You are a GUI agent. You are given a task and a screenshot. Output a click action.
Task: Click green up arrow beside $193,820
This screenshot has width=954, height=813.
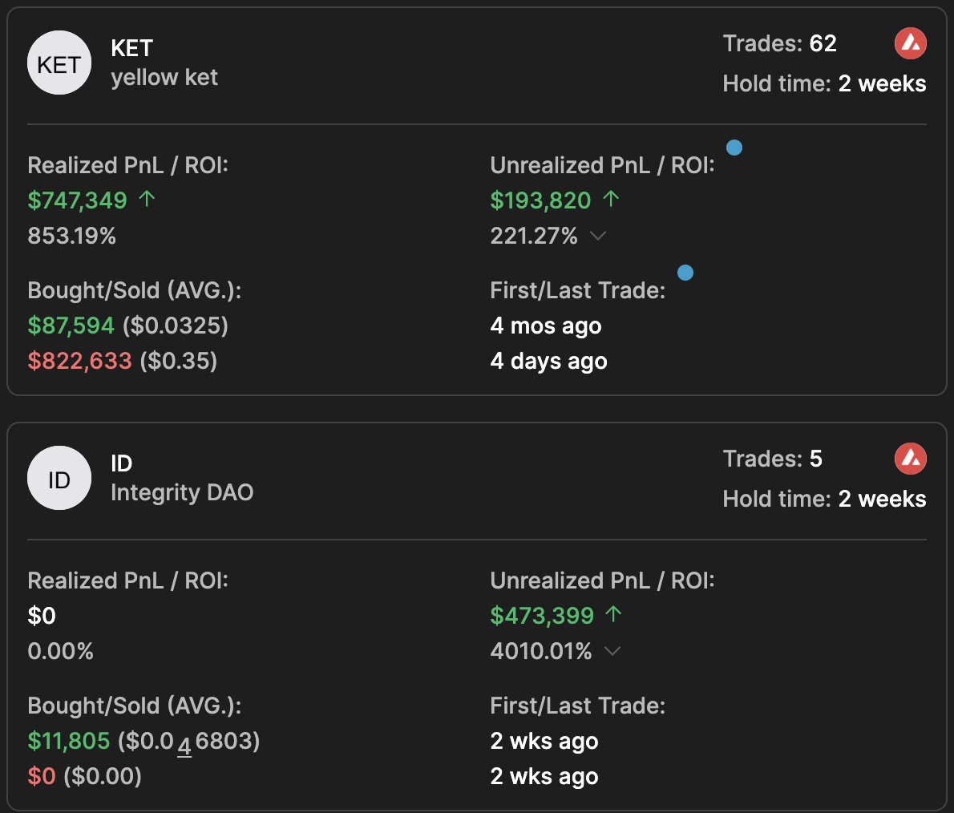coord(611,199)
